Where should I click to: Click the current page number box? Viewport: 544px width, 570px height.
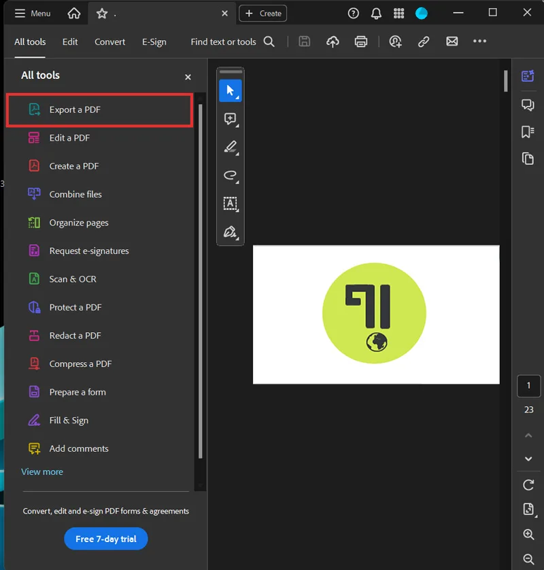point(529,386)
